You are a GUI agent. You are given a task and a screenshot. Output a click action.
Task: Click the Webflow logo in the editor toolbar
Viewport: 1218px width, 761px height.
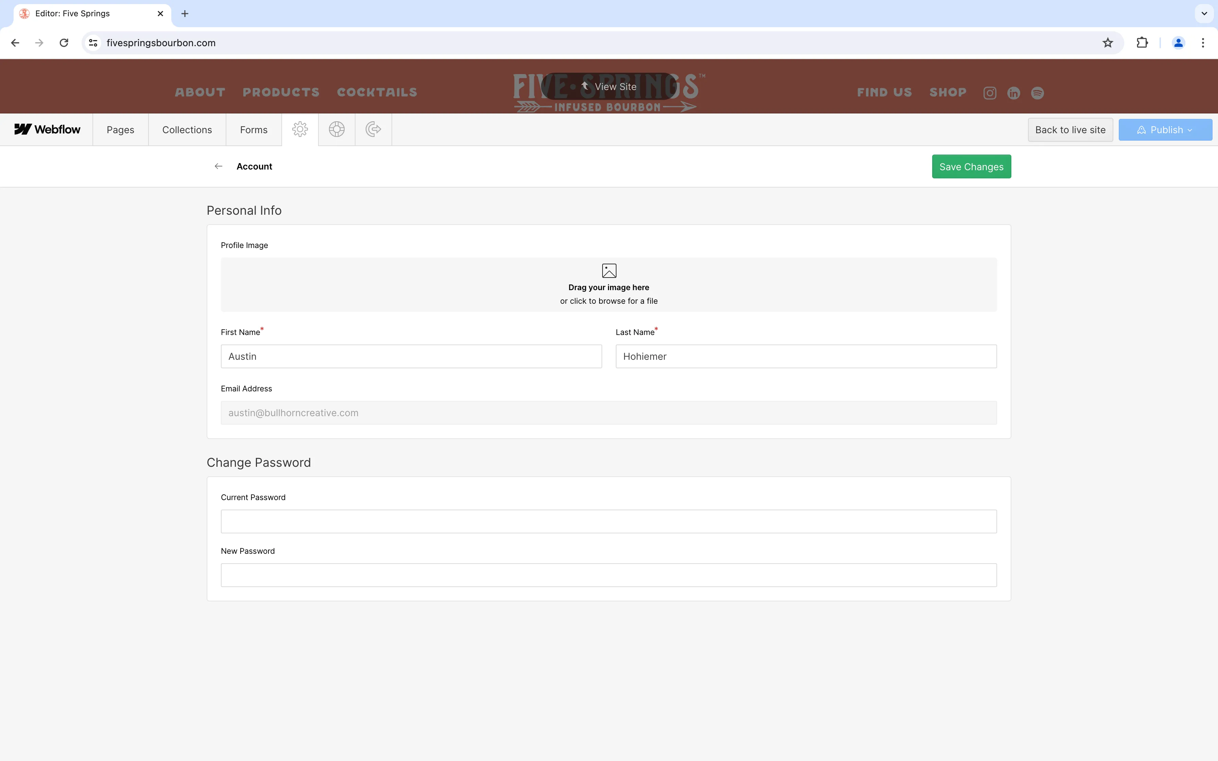(47, 129)
